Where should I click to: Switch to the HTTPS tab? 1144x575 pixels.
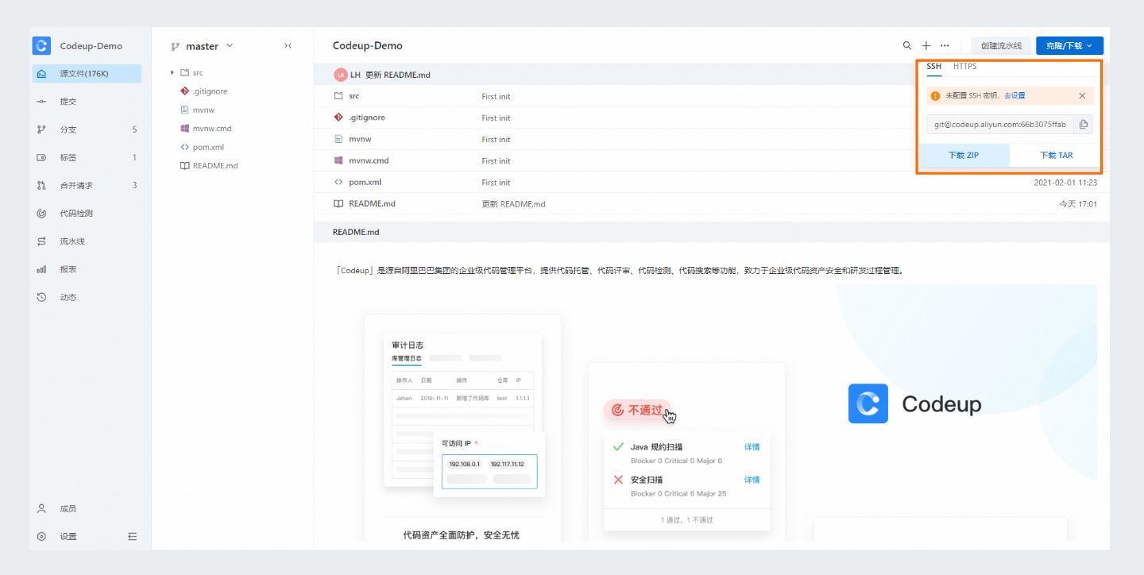pyautogui.click(x=964, y=67)
